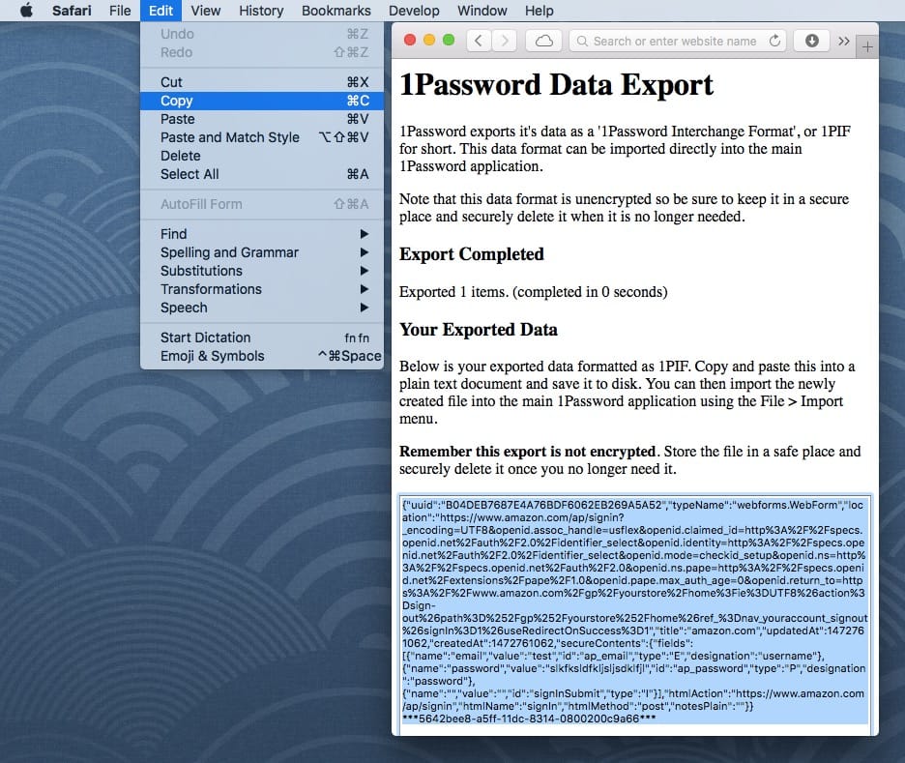Screen dimensions: 905x763
Task: Open the Window menu
Action: (482, 11)
